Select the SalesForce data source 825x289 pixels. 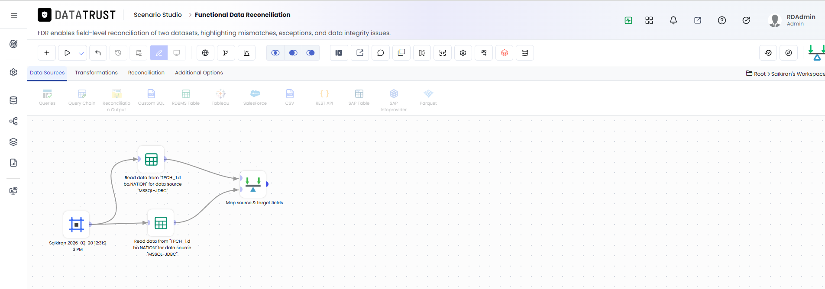(x=255, y=97)
